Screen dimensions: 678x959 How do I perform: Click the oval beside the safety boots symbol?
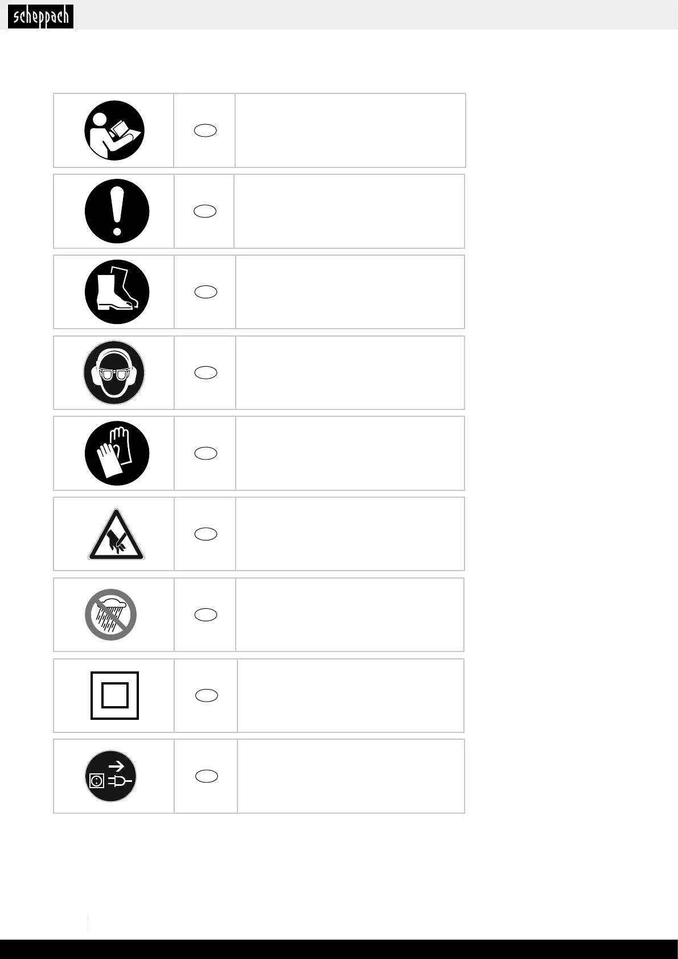[206, 292]
